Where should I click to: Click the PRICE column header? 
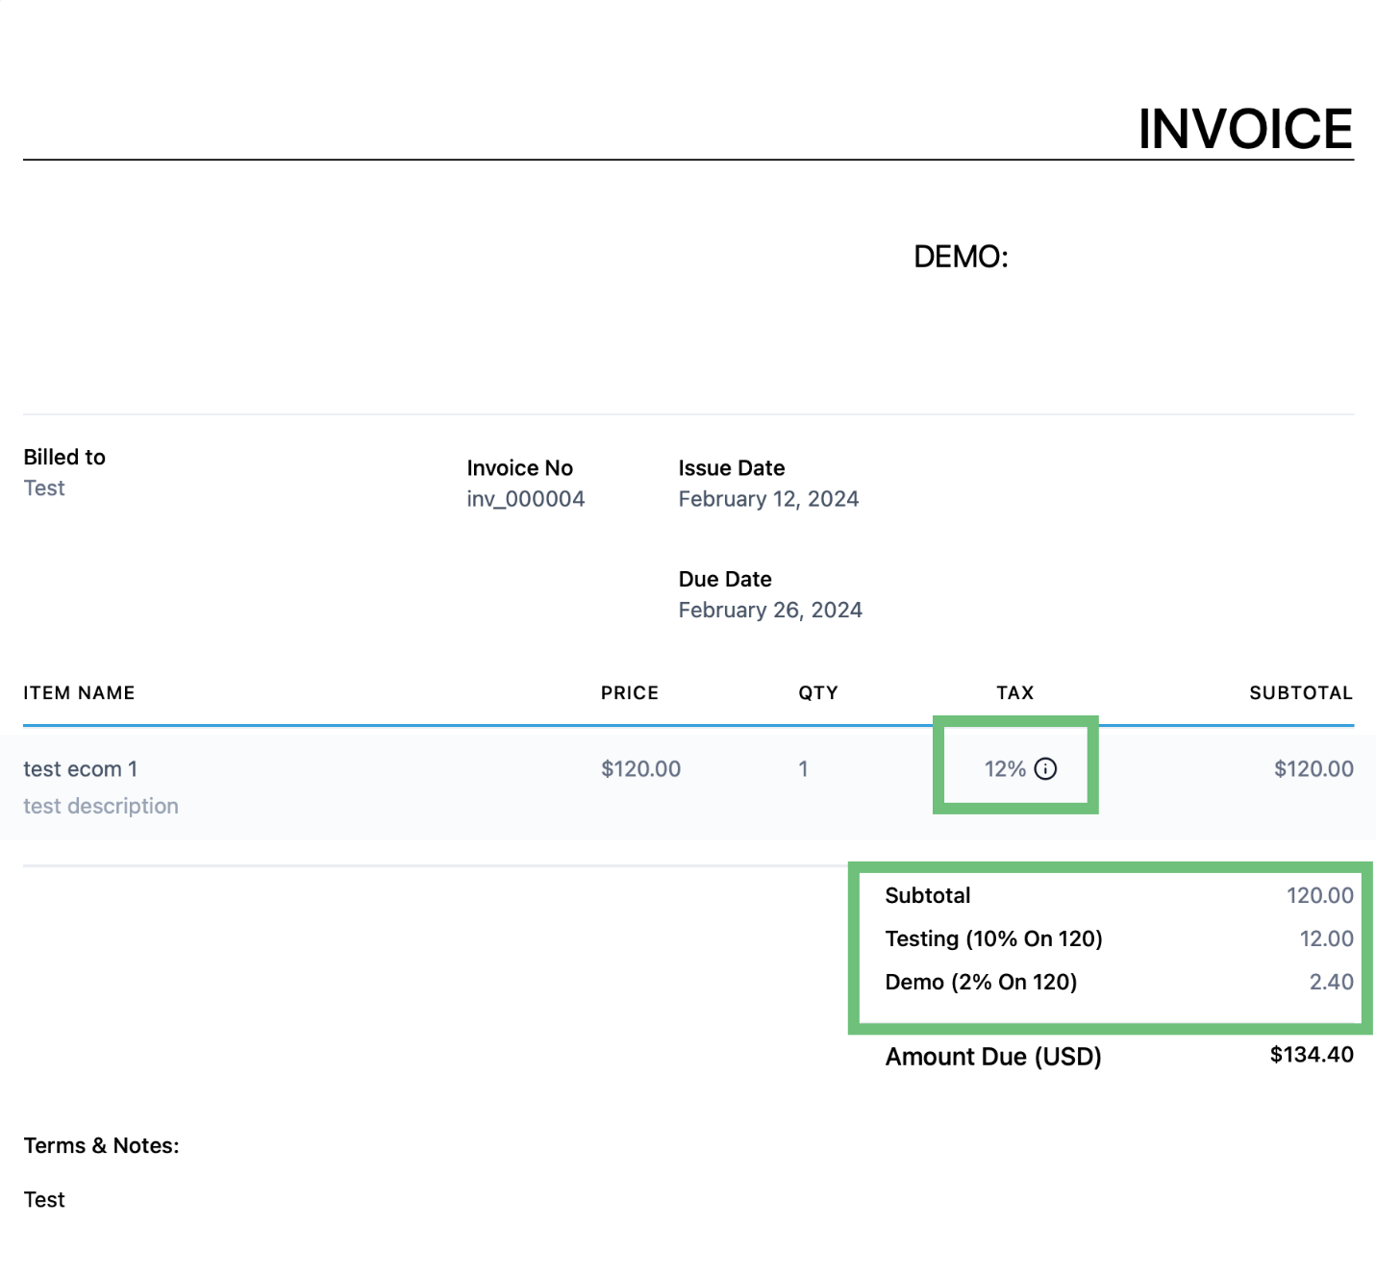pos(630,693)
